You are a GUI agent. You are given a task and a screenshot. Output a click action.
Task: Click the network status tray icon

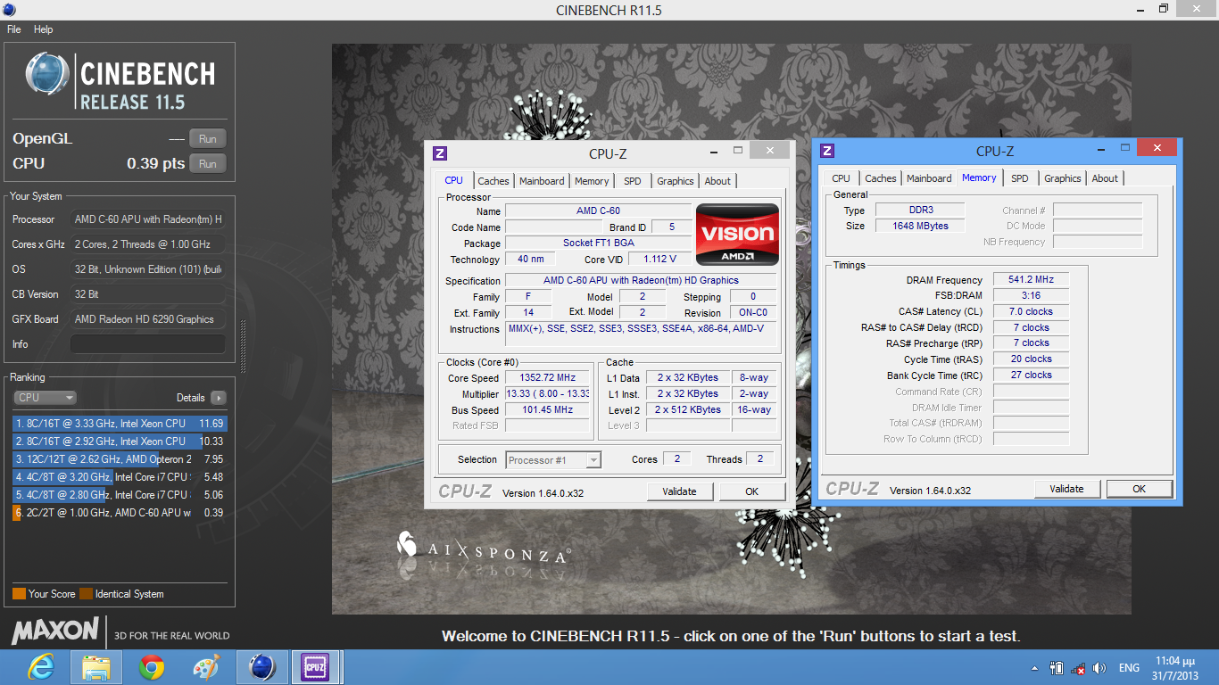tap(1078, 668)
